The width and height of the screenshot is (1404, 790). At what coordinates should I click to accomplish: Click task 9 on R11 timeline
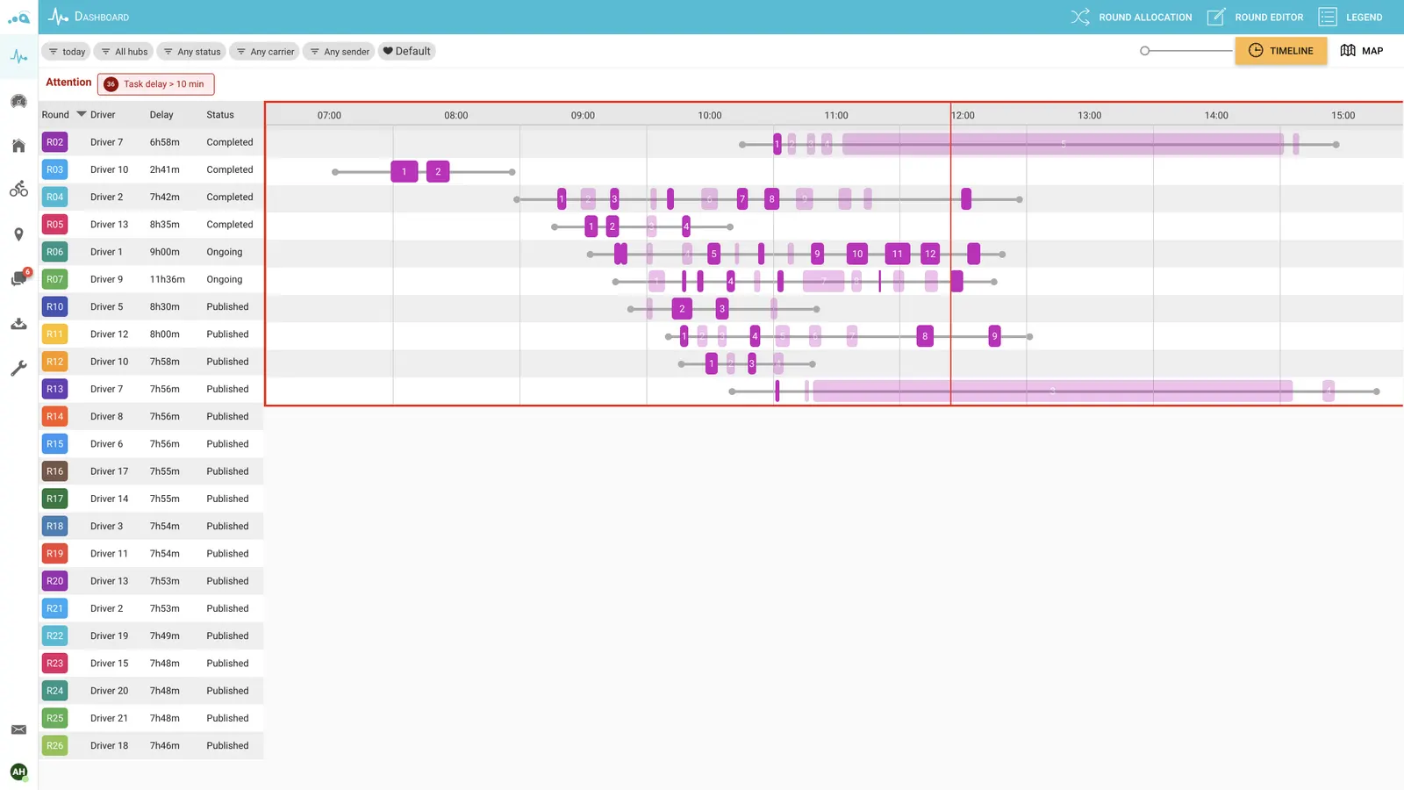(x=994, y=336)
